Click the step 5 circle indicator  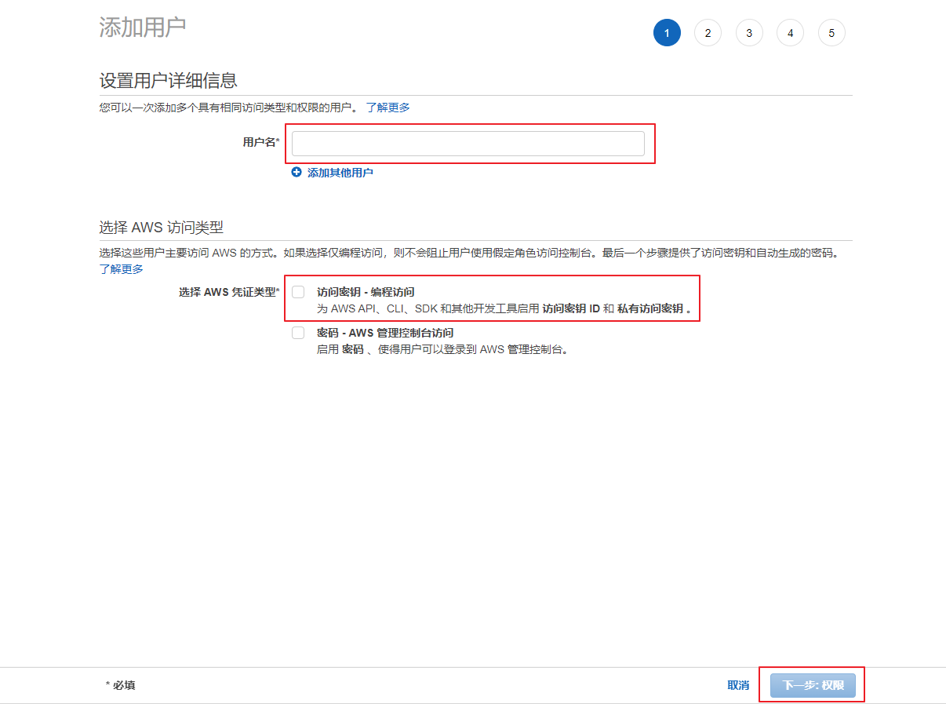click(831, 33)
